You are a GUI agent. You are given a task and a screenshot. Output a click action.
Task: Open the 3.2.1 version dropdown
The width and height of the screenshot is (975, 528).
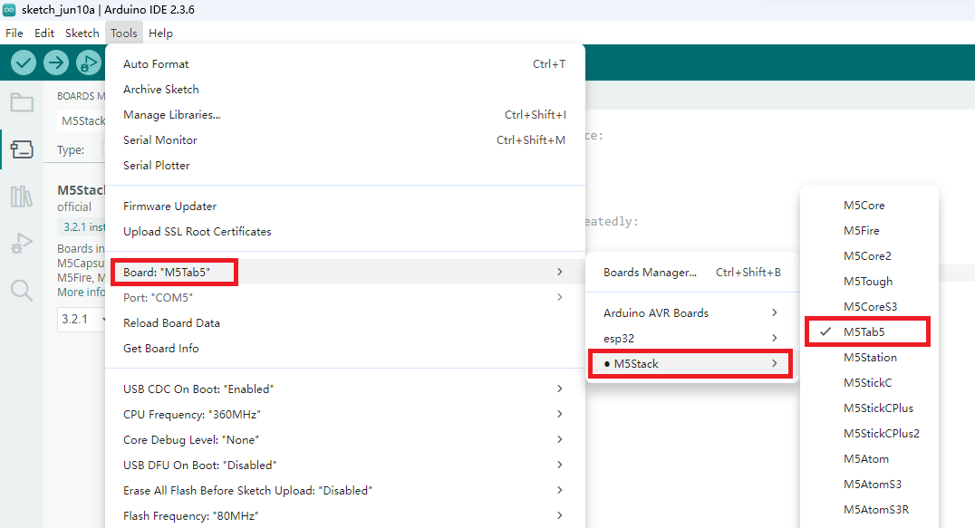point(82,320)
